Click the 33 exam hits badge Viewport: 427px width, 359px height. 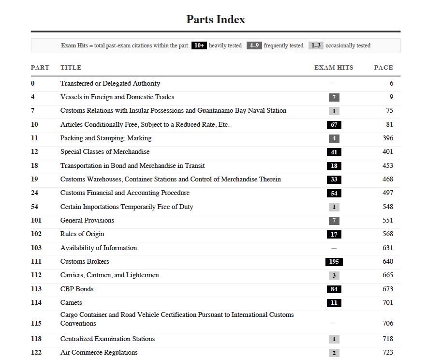(x=334, y=179)
